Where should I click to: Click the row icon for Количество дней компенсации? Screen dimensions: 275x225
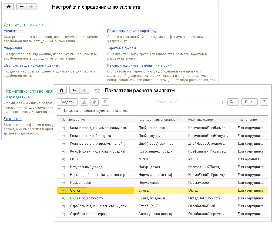[64, 128]
